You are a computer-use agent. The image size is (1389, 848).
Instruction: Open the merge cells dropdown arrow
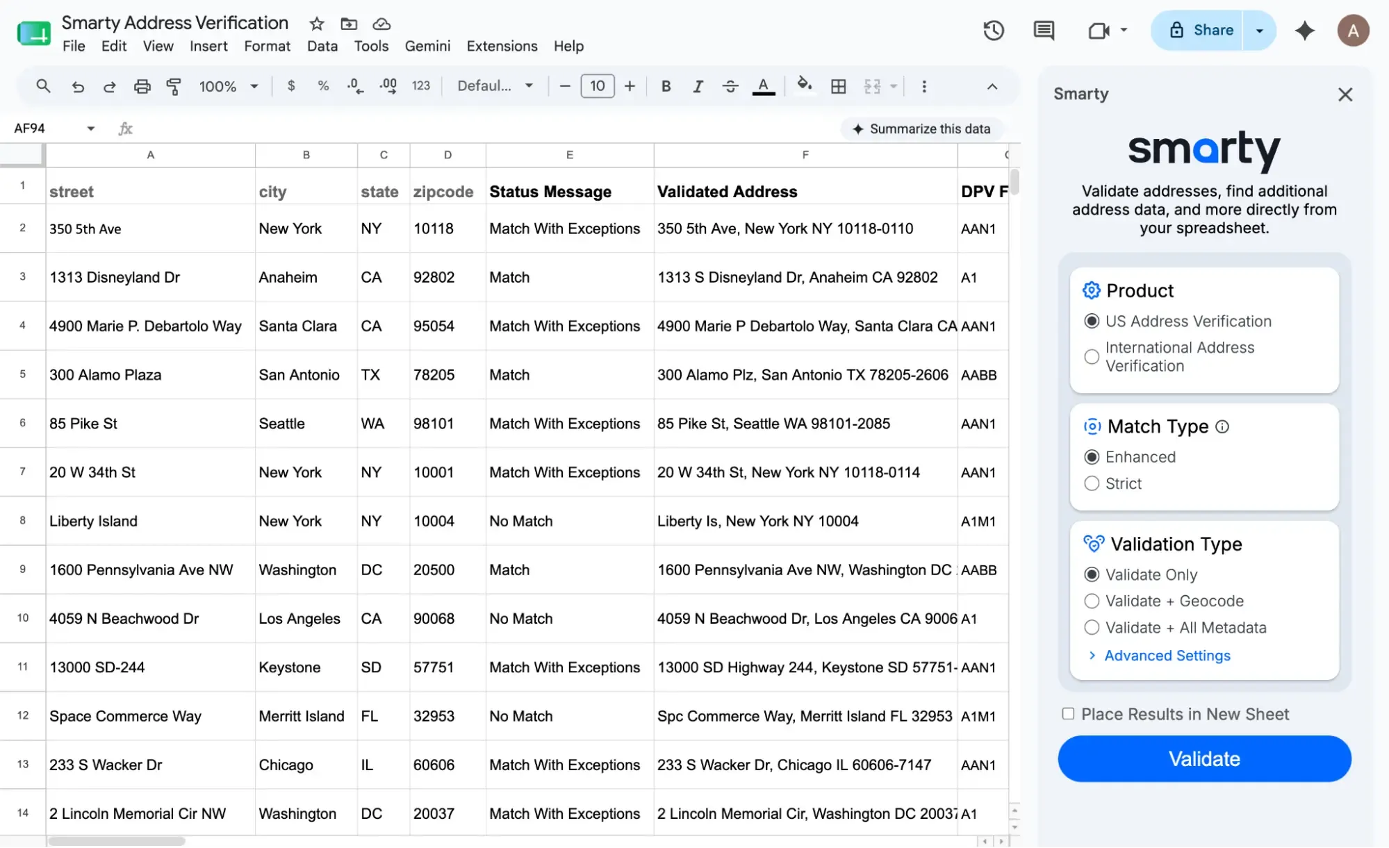tap(894, 86)
